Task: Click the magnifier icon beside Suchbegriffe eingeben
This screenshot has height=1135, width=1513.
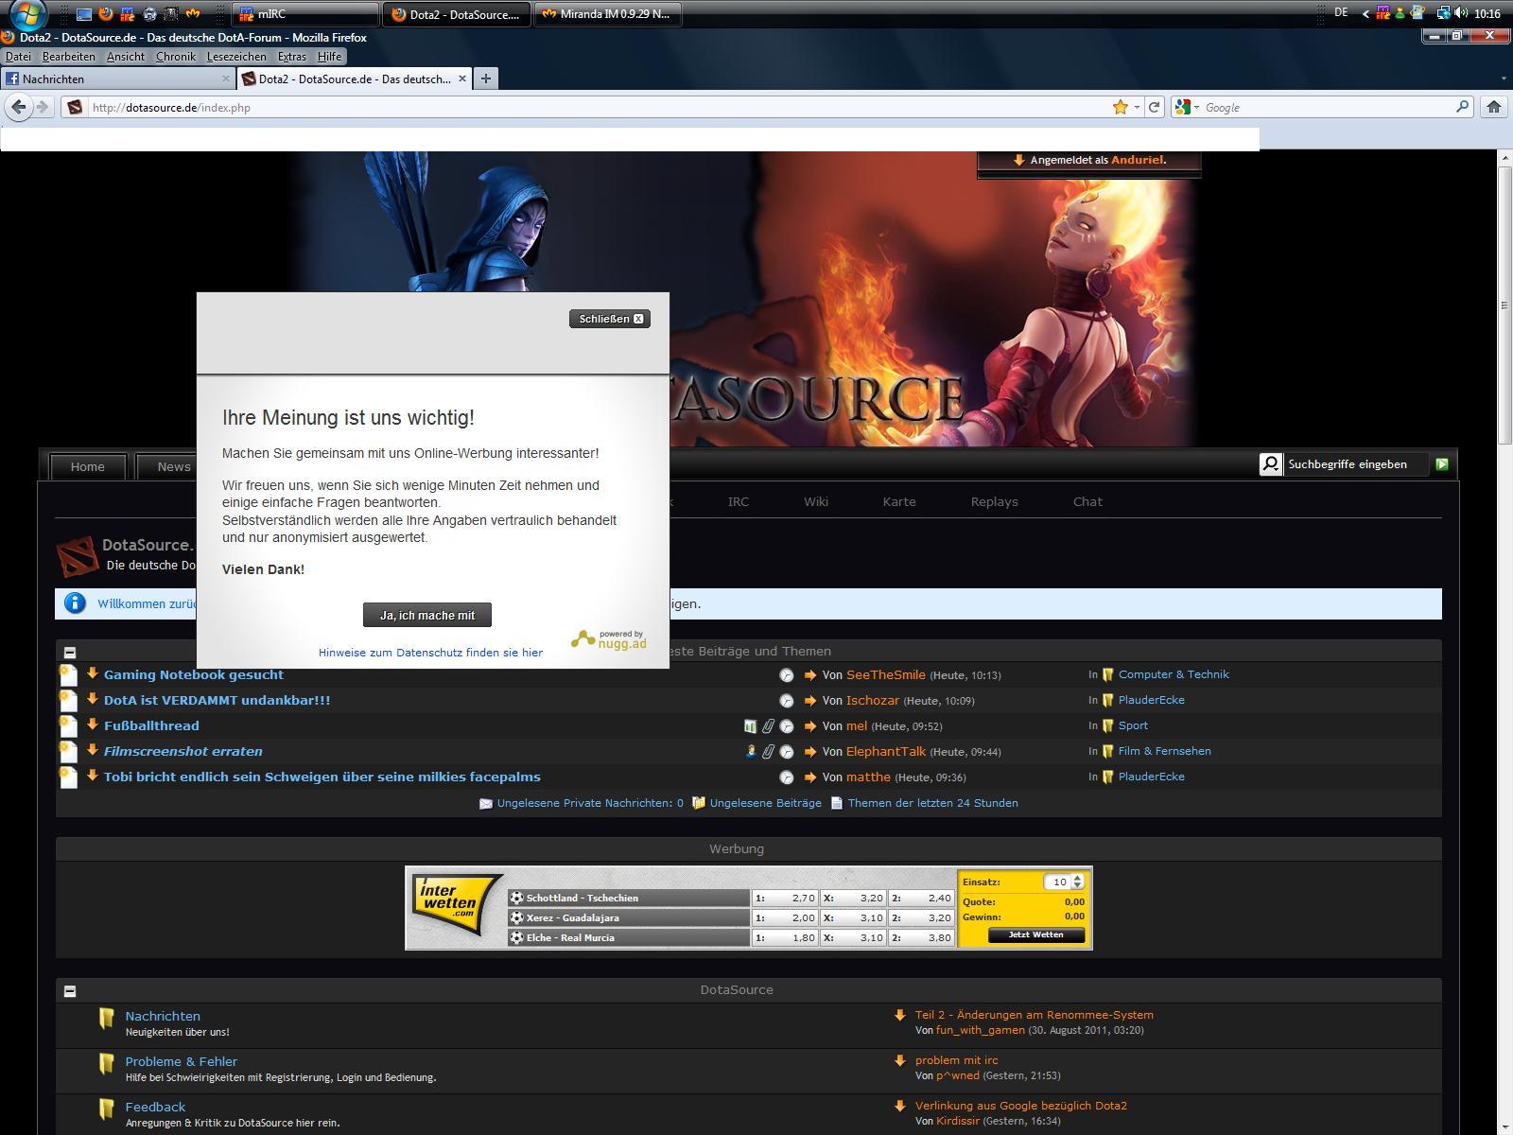Action: click(x=1271, y=464)
